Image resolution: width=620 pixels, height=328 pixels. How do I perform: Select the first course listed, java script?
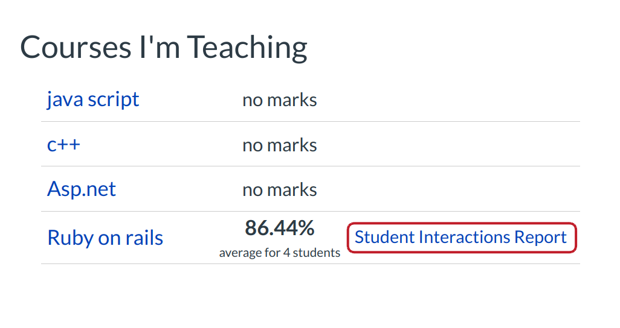(x=93, y=99)
